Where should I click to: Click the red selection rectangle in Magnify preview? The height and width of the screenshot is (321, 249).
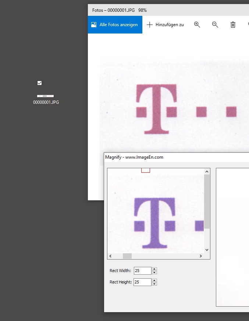[146, 170]
